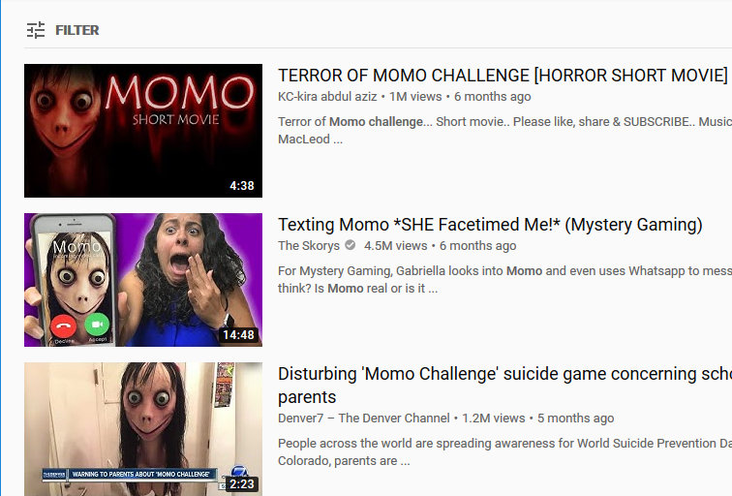Open the filter sliders icon
732x496 pixels.
(x=36, y=30)
